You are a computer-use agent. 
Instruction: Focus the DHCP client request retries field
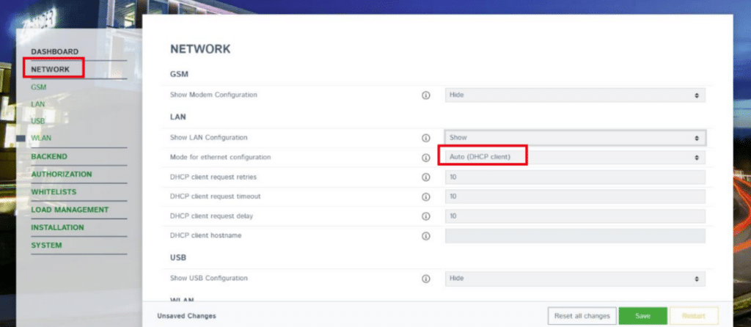[575, 177]
